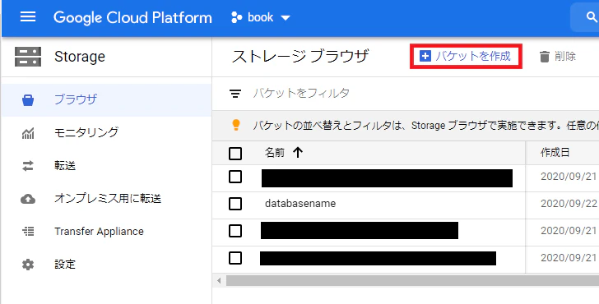
Task: Click the horizontal scrollbar left arrow
Action: pyautogui.click(x=219, y=281)
